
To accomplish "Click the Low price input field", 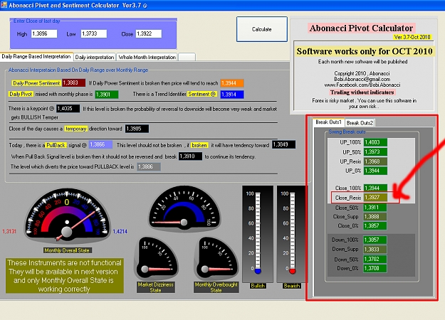I will [x=94, y=33].
